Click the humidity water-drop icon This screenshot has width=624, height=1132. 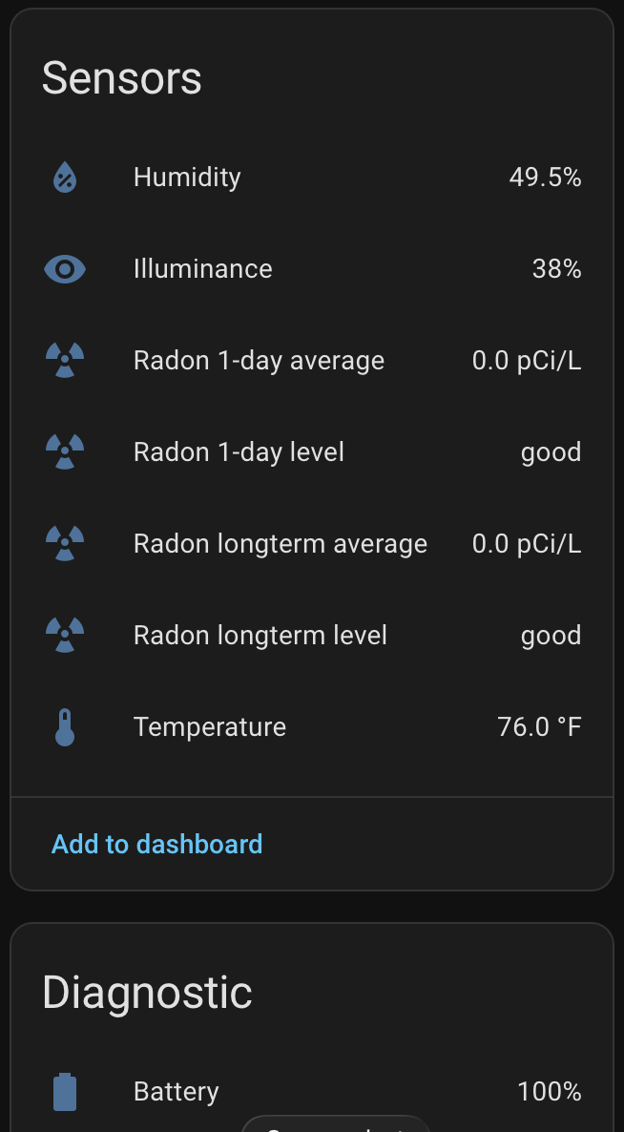click(65, 177)
